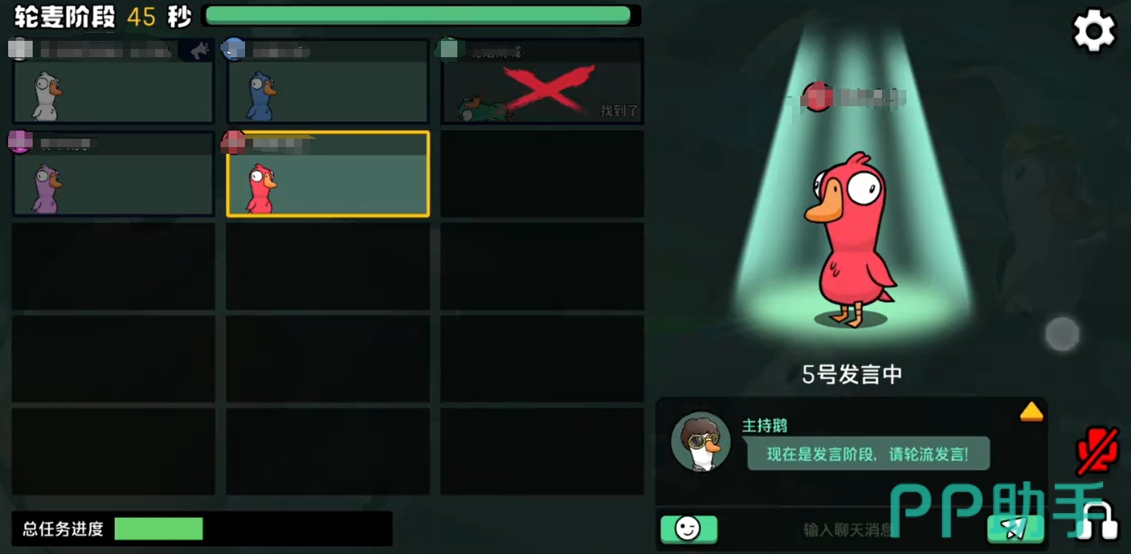Image resolution: width=1131 pixels, height=554 pixels.
Task: Expand chat with yellow up arrow
Action: click(1032, 412)
